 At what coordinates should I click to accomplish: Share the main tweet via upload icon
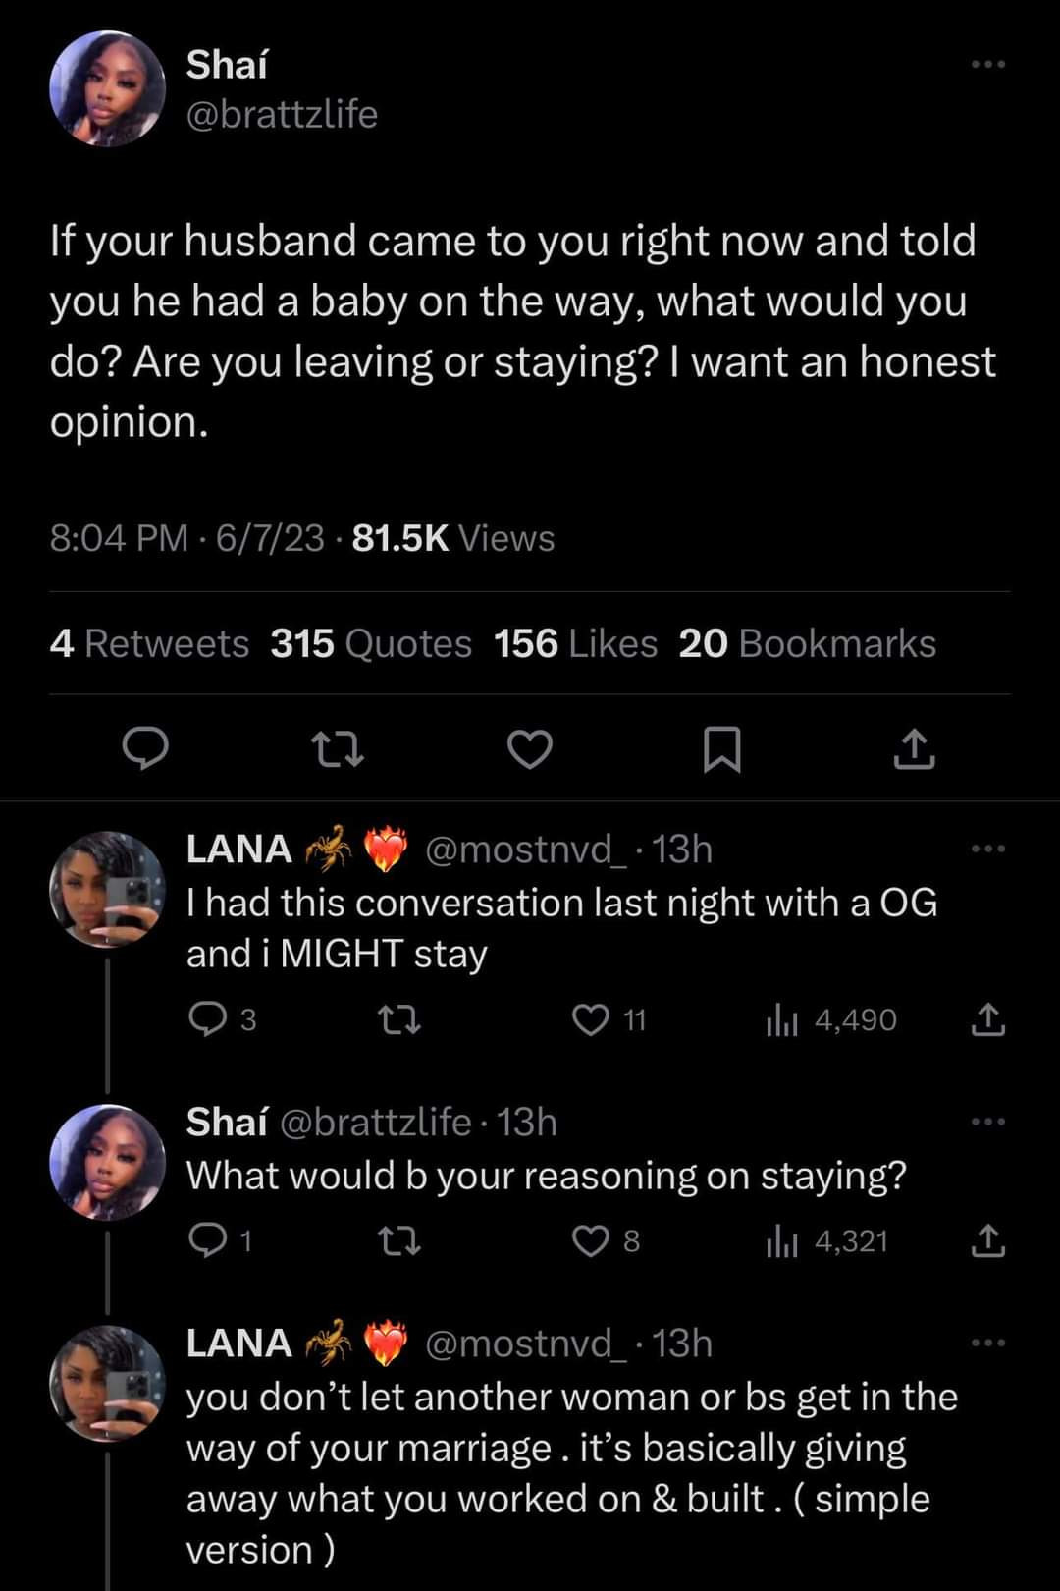(x=914, y=750)
